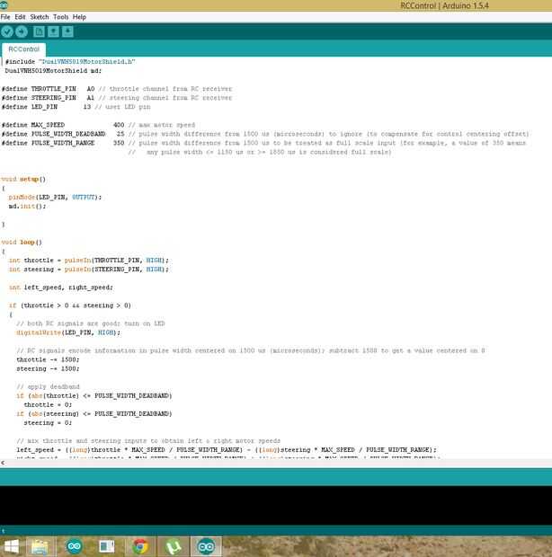Select the RCControl sketch tab
The width and height of the screenshot is (552, 557).
(x=23, y=49)
